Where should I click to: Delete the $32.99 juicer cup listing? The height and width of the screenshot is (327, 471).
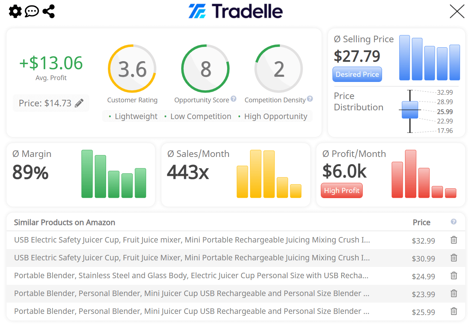(x=454, y=240)
